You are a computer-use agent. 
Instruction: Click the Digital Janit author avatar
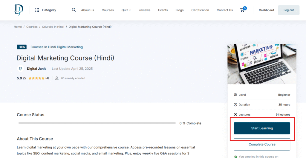[x=20, y=69]
